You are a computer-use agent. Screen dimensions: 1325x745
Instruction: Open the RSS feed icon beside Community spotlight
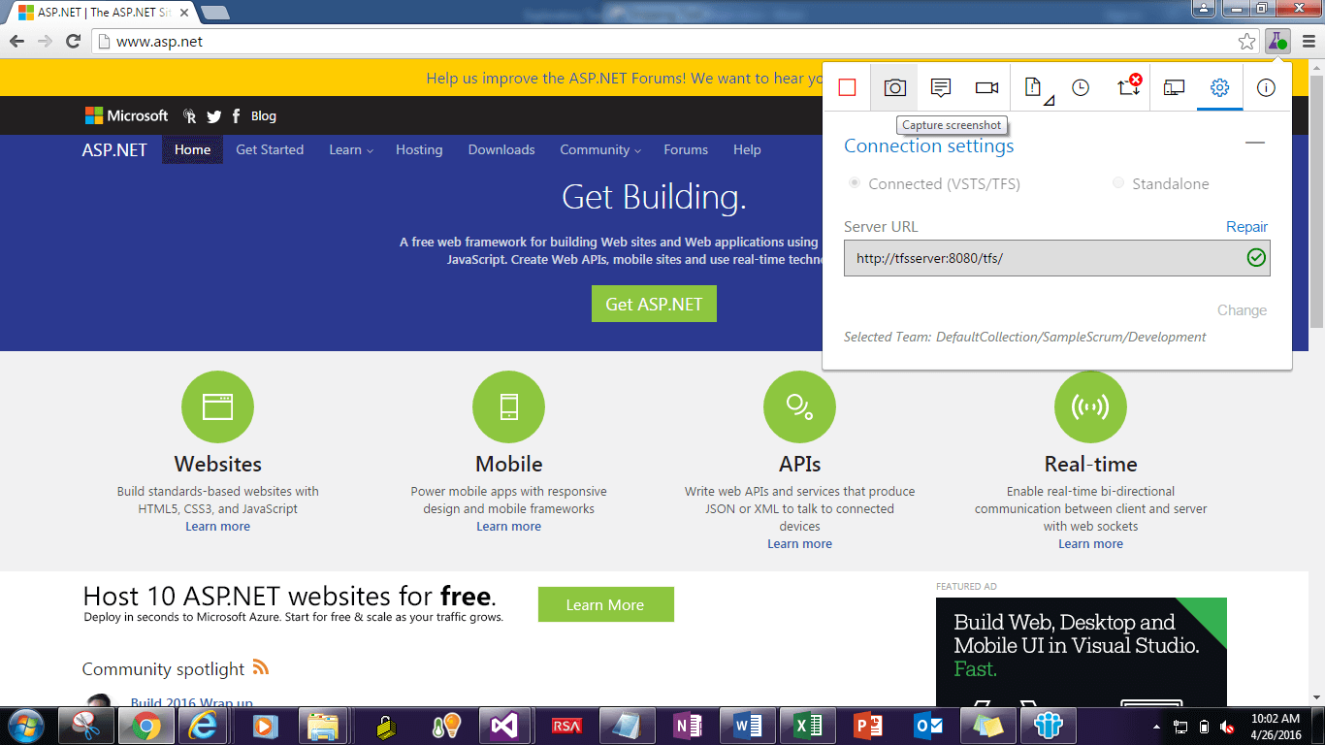pyautogui.click(x=260, y=667)
